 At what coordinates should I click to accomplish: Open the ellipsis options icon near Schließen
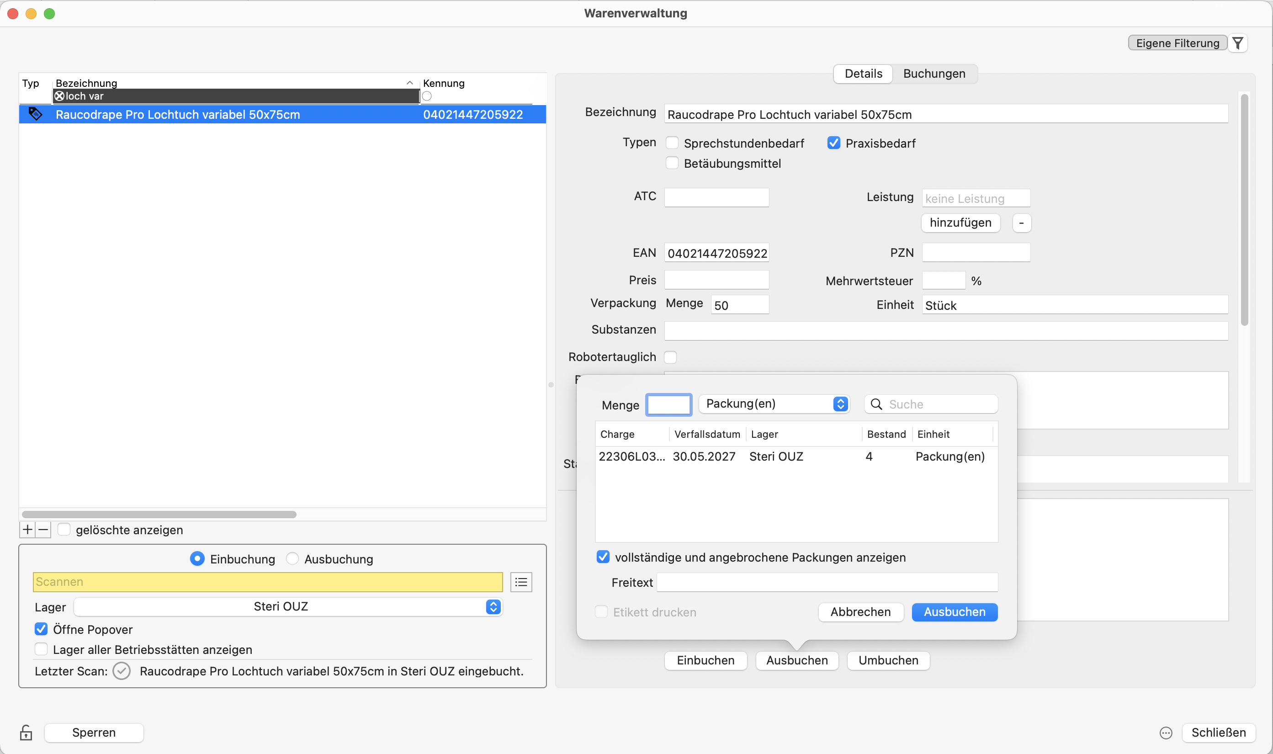(x=1166, y=733)
